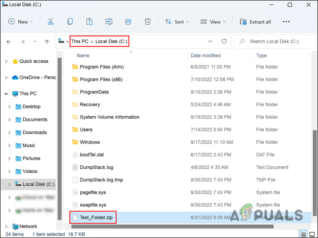Sort by the Type column header
The image size is (318, 238).
(261, 56)
